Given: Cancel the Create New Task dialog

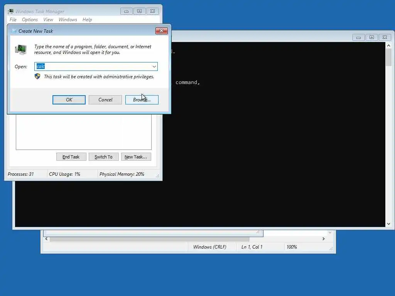Looking at the screenshot, I should (x=105, y=100).
